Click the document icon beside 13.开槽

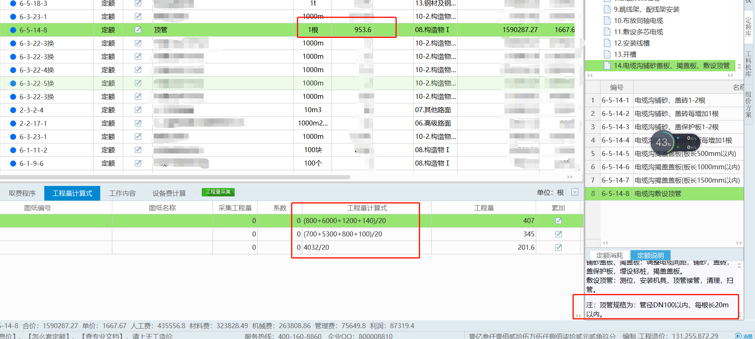[607, 54]
